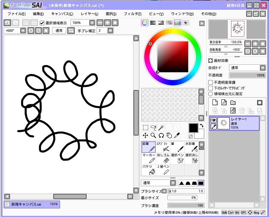This screenshot has width=269, height=217.
Task: Select the エアブラシ airbrush tool
Action: pos(163,147)
